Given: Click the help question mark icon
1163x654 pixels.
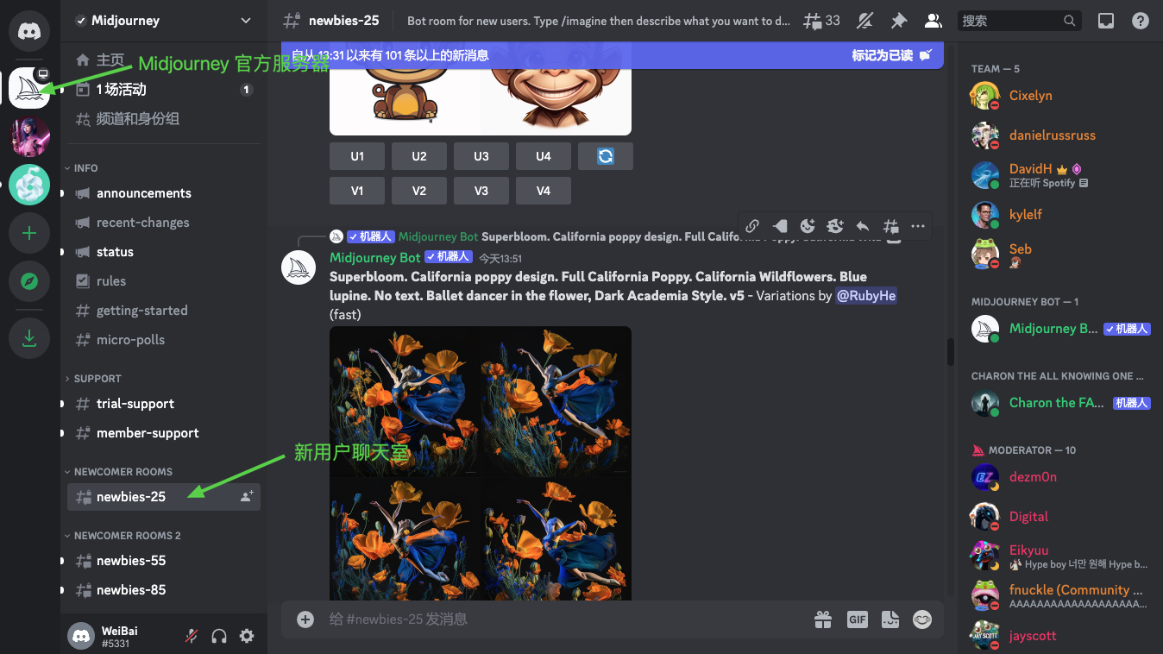Looking at the screenshot, I should (1139, 21).
